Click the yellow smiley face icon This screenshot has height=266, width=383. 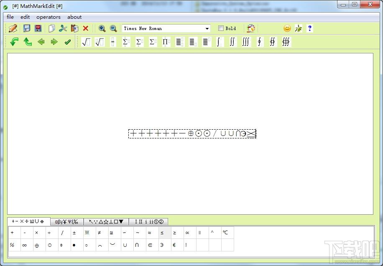(x=287, y=28)
